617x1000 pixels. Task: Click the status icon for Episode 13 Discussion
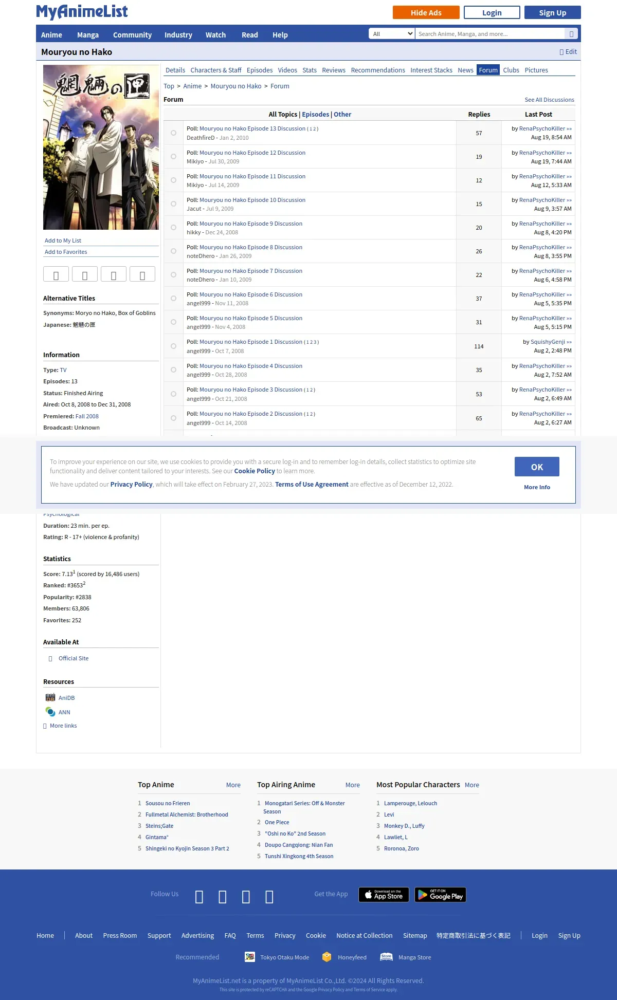[x=173, y=133]
